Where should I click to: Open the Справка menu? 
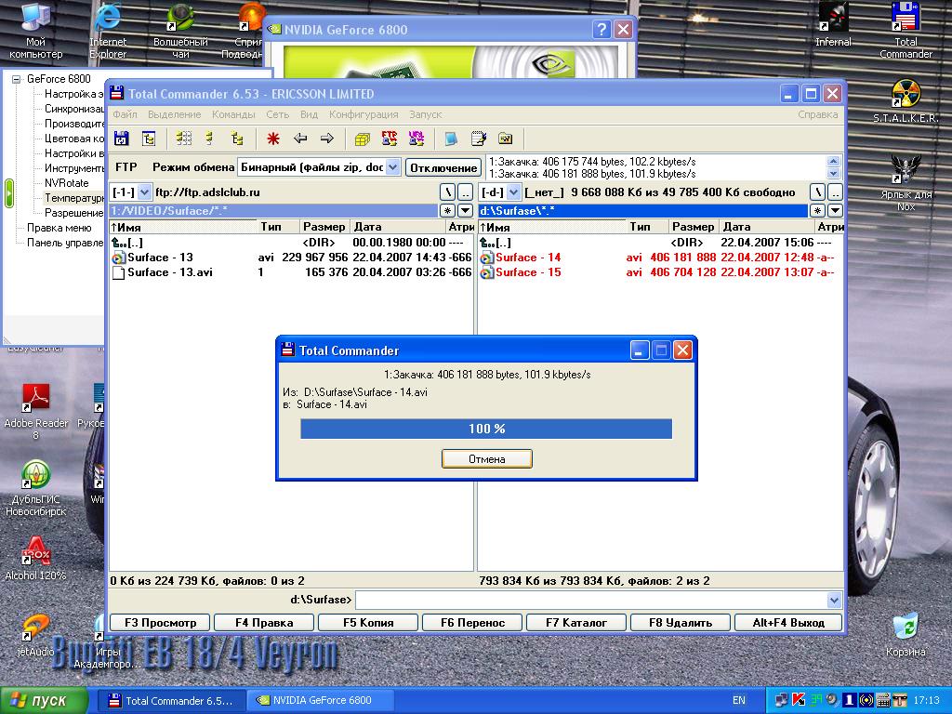(817, 114)
